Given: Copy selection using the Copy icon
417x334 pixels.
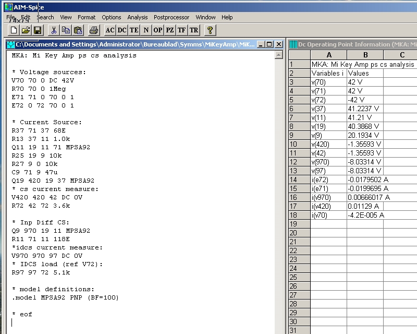Looking at the screenshot, I should 66,30.
